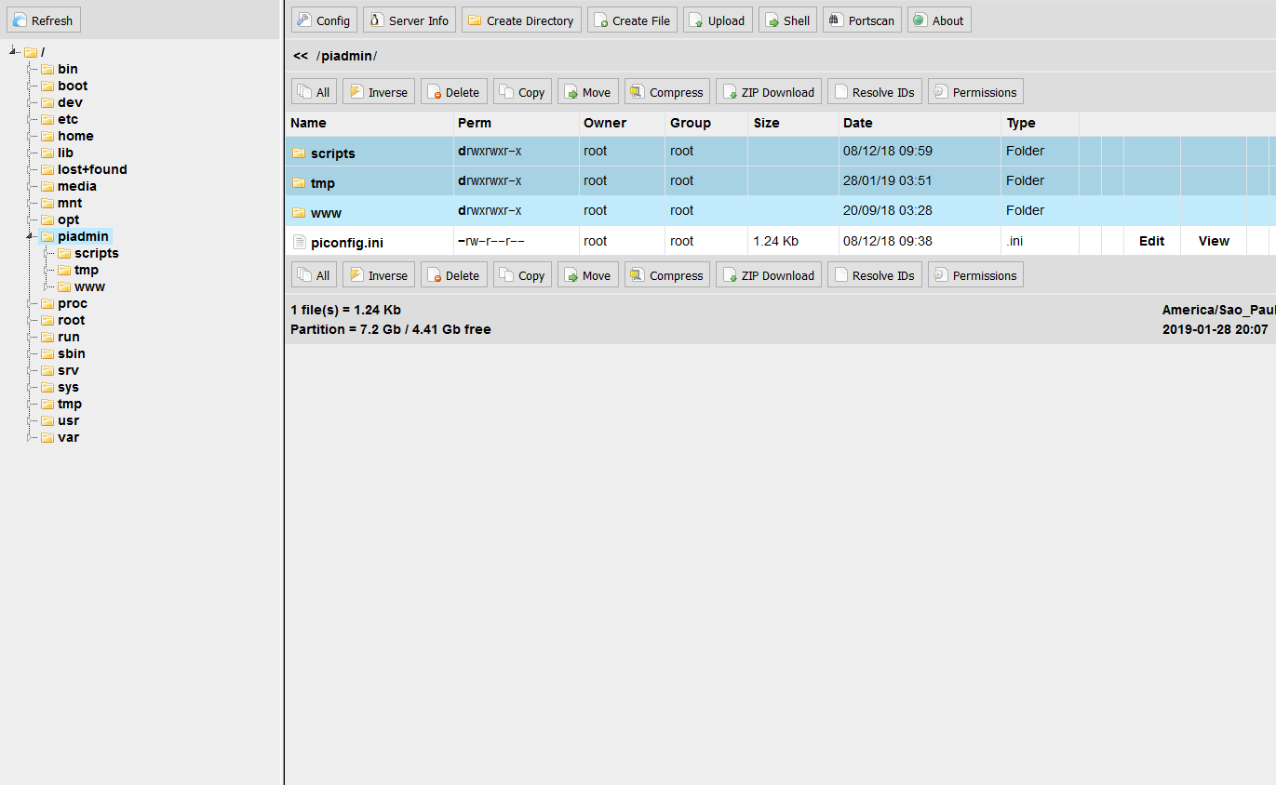Screen dimensions: 1276x785
Task: Click Inverse in the top action bar
Action: (x=379, y=92)
